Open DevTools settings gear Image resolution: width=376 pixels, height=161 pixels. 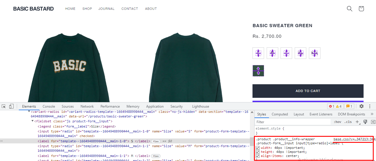tap(362, 106)
